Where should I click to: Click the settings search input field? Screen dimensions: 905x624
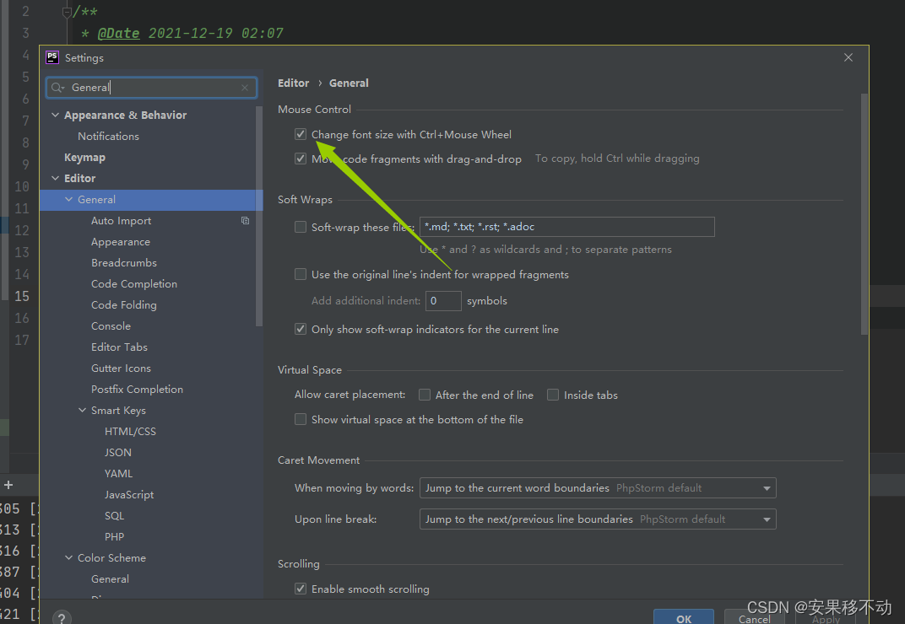click(152, 88)
